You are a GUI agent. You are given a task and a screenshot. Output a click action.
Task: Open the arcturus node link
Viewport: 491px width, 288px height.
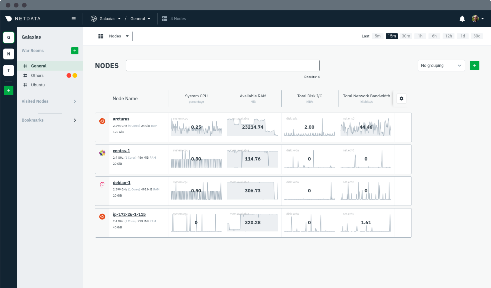[121, 119]
